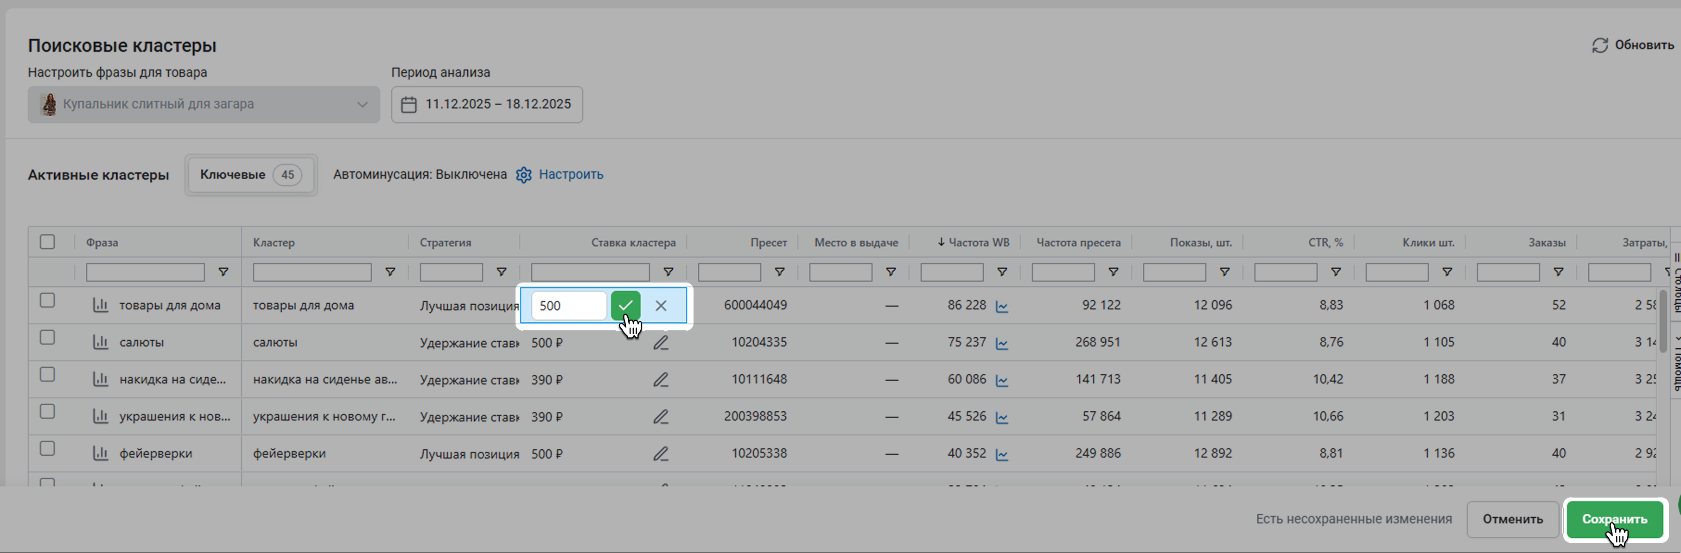Cancel bid editing with the X icon
Image resolution: width=1681 pixels, height=553 pixels.
(660, 305)
